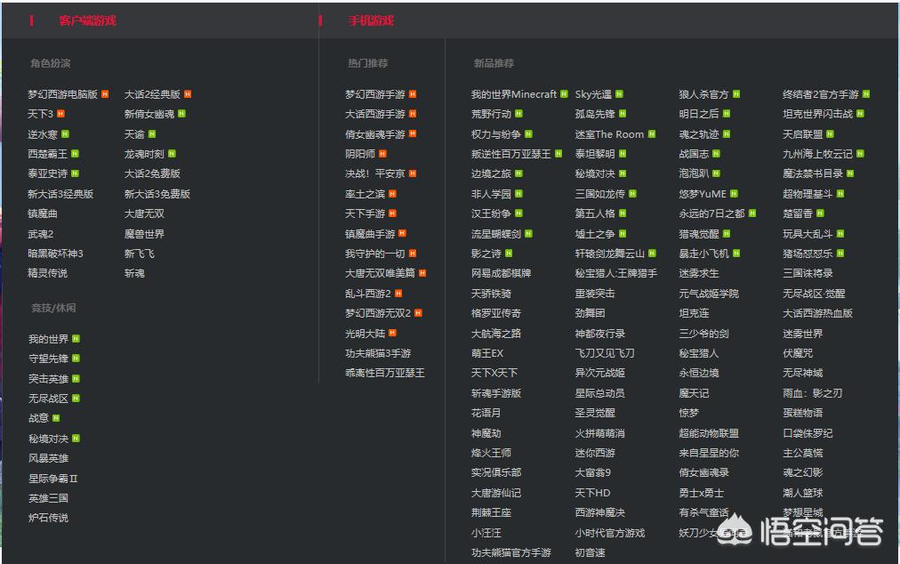Select the 小时代官方游戏 entry
900x564 pixels.
pyautogui.click(x=610, y=533)
